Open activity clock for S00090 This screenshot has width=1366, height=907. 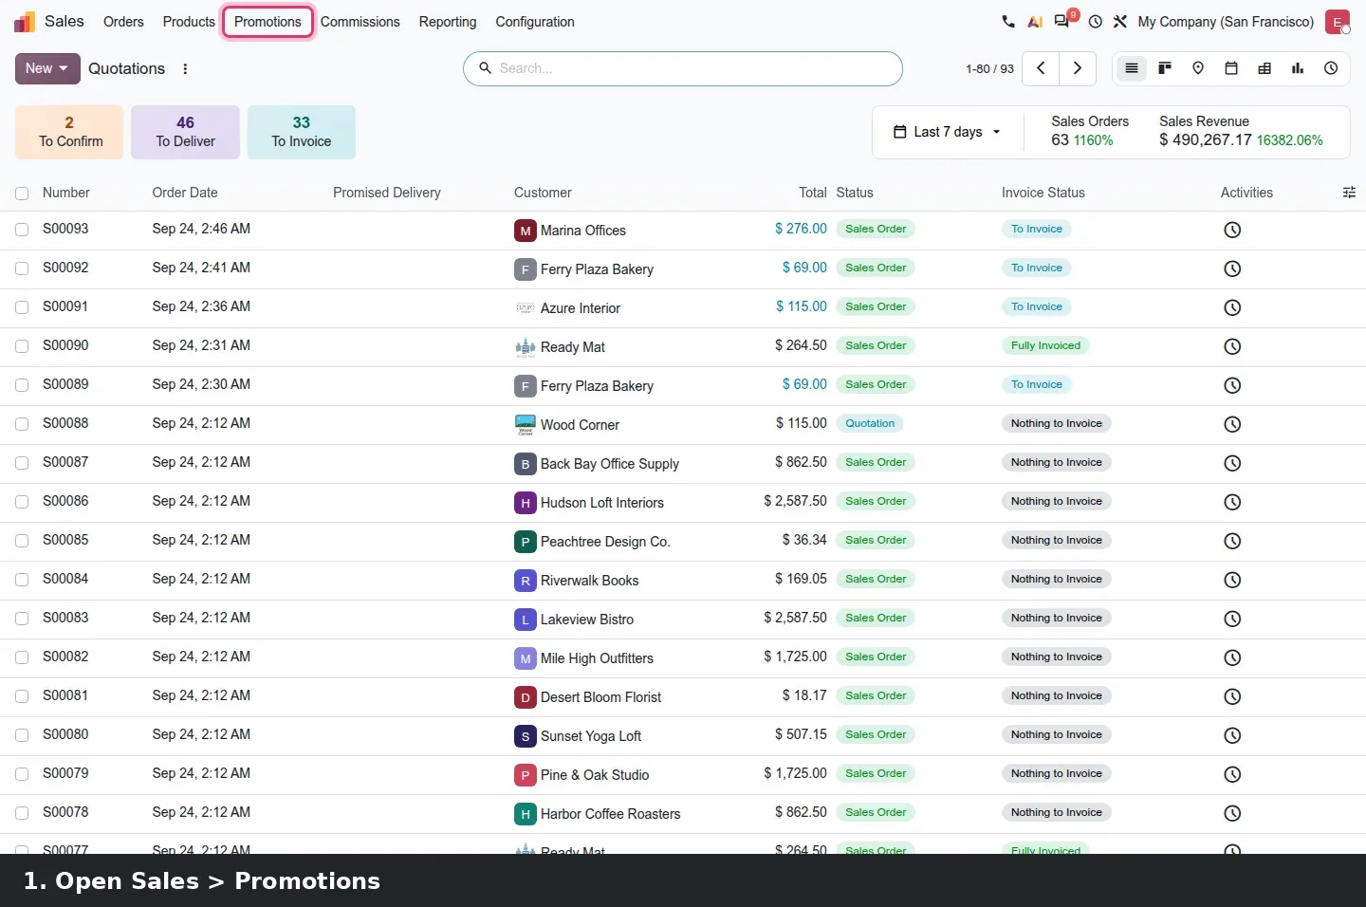tap(1232, 346)
